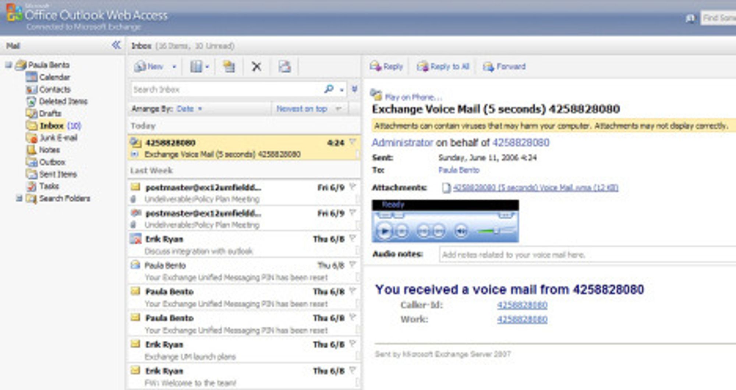The image size is (736, 390).
Task: Select the 4258828080 voice mail message
Action: tap(243, 148)
